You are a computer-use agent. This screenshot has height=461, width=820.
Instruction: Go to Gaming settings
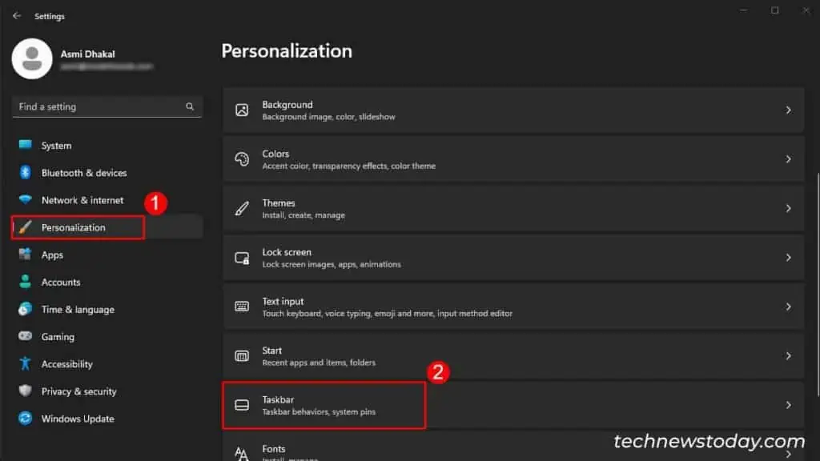coord(107,337)
